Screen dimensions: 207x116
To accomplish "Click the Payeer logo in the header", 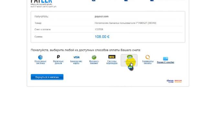I will (43, 3).
